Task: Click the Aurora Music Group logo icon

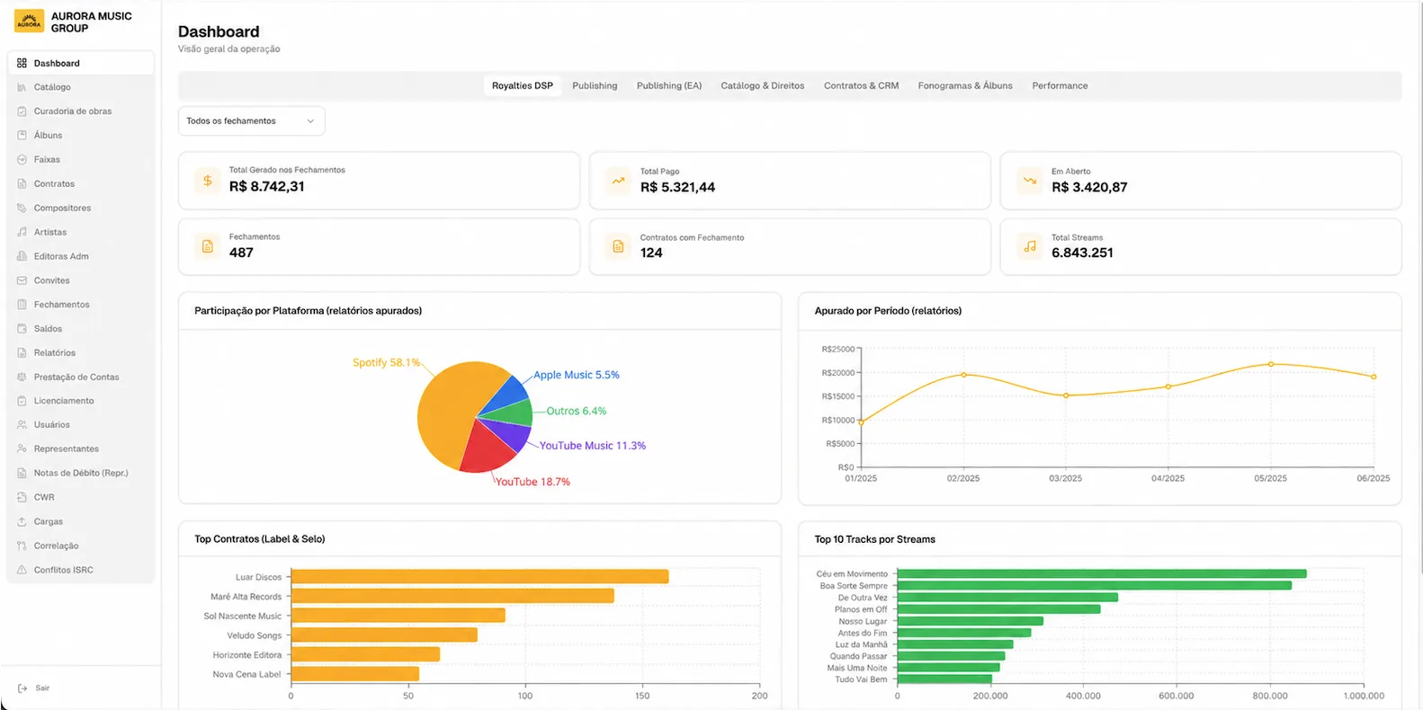Action: point(29,22)
